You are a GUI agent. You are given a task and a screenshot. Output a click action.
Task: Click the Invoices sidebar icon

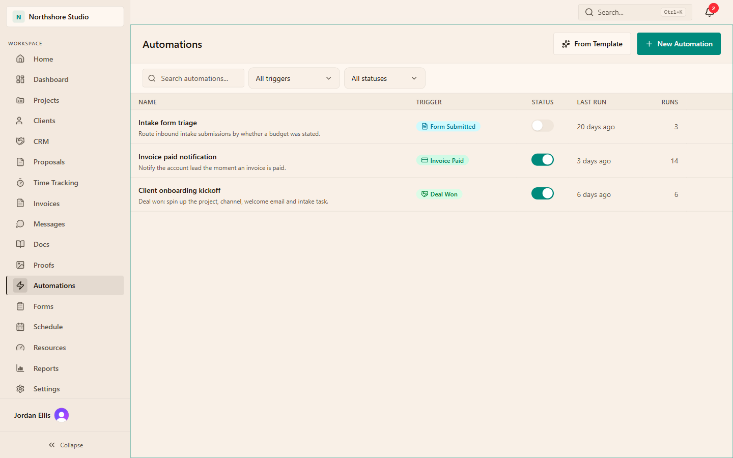tap(20, 204)
